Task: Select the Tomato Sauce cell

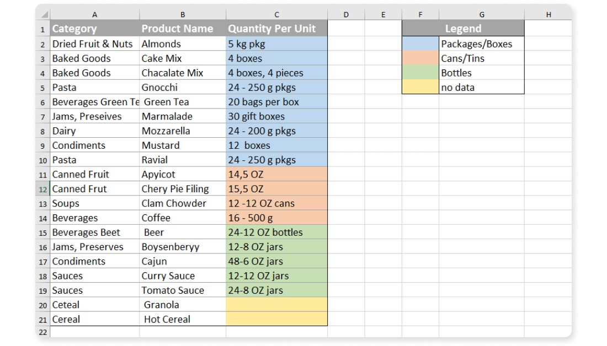Action: click(x=182, y=290)
